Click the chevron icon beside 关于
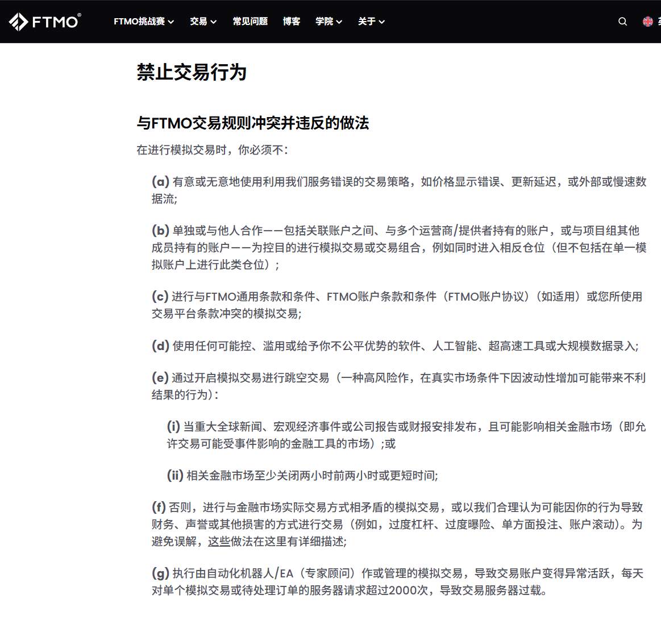 pos(382,22)
